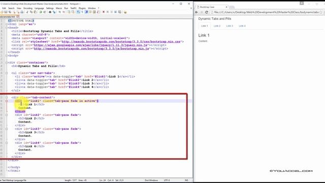Click the Save Recorded Macro icon

tap(120, 12)
